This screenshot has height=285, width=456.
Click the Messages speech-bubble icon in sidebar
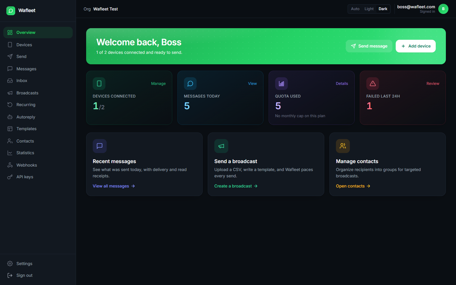(10, 69)
